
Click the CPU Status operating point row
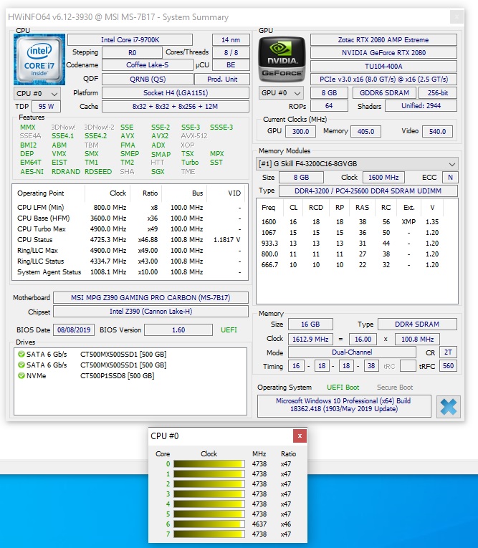(129, 240)
